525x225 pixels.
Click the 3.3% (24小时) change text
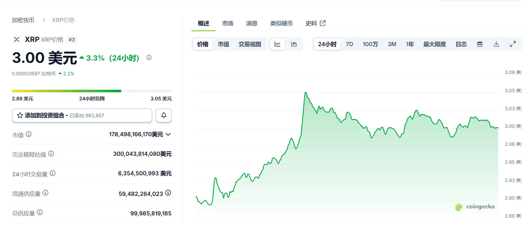(x=112, y=58)
